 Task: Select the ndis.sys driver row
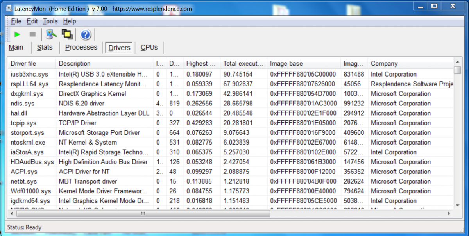[231, 104]
